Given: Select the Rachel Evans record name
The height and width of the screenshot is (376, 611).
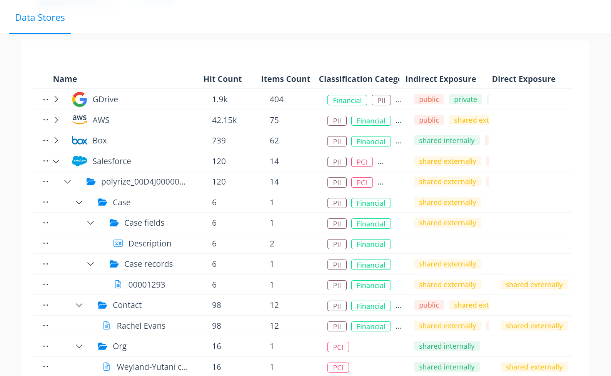Looking at the screenshot, I should (x=141, y=326).
